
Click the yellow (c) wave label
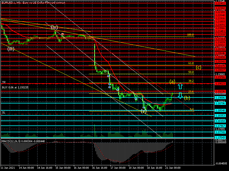(x=198, y=67)
